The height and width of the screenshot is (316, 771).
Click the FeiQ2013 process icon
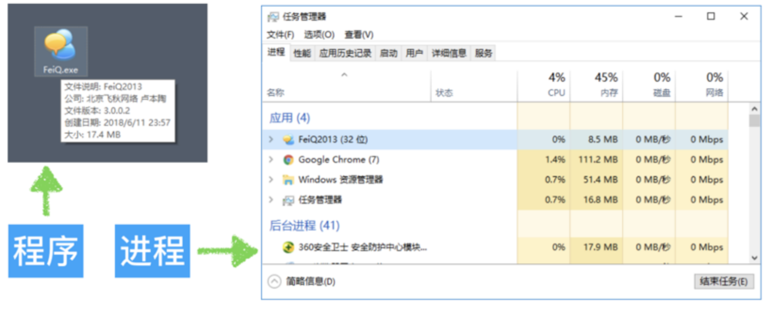tap(288, 140)
